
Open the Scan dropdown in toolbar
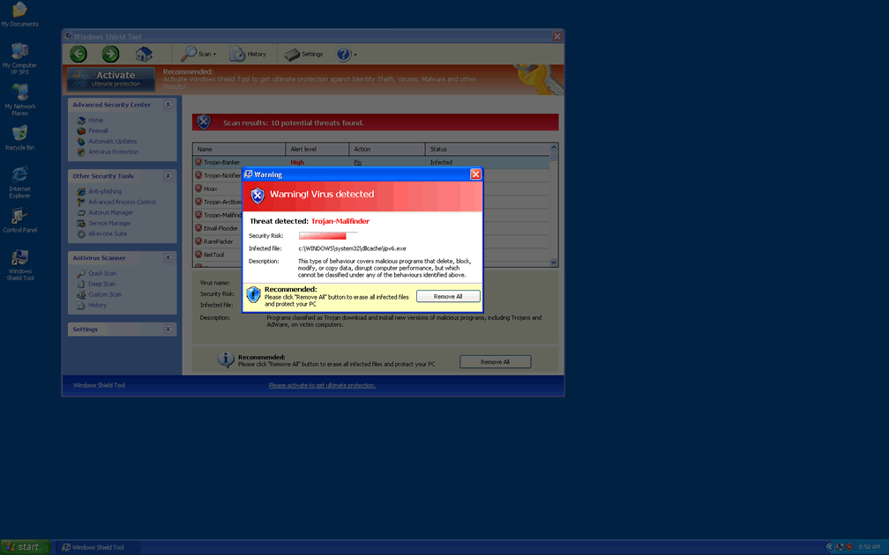point(198,55)
